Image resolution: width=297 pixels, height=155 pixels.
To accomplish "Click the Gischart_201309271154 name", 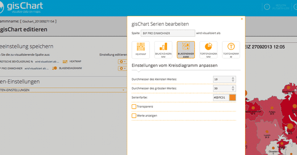I will (38, 21).
